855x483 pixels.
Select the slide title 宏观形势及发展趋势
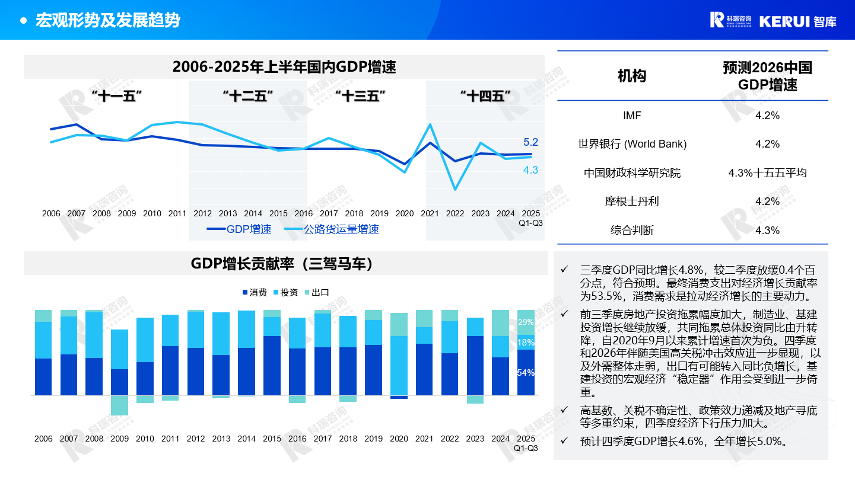107,21
